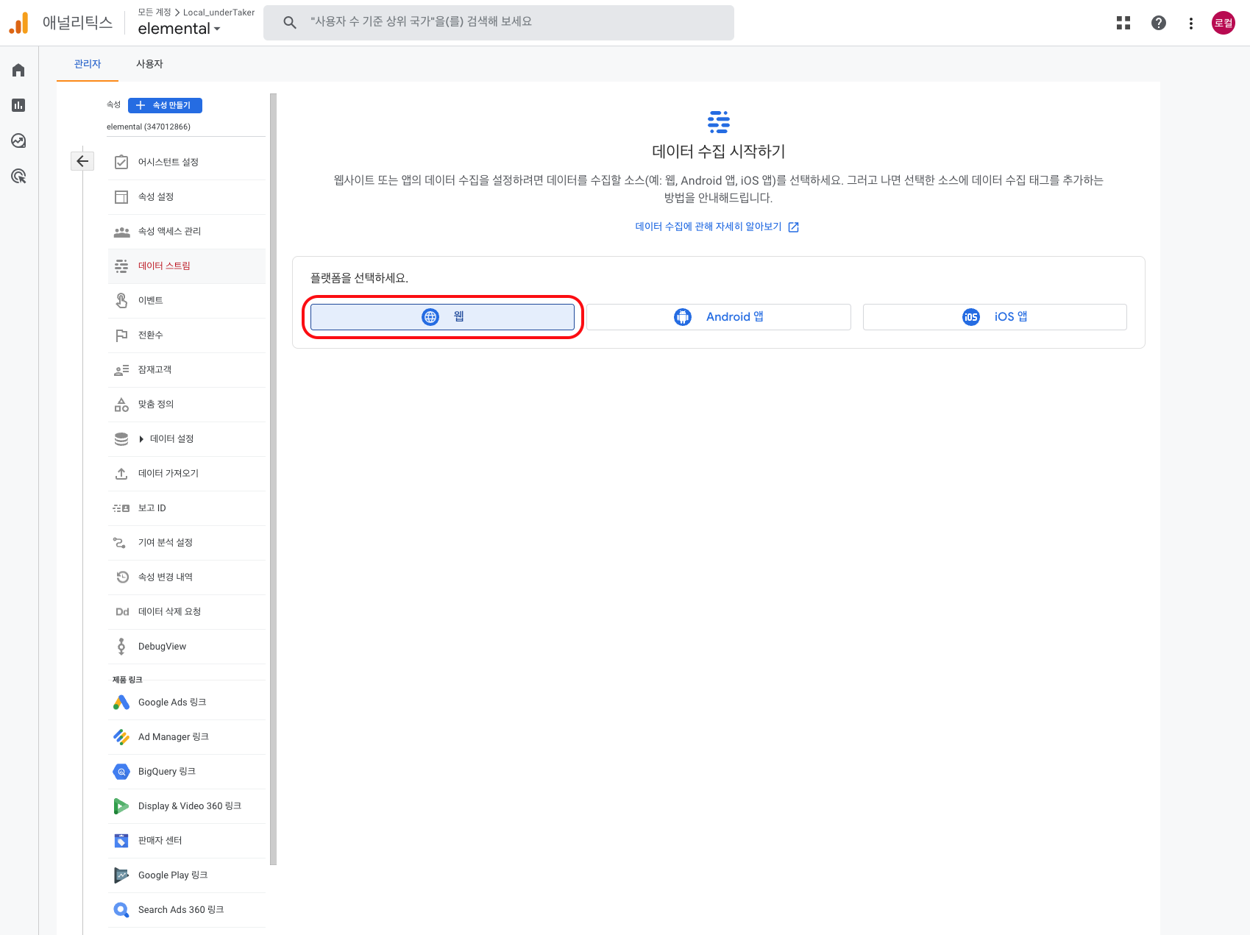
Task: Open the help question mark icon
Action: [x=1158, y=23]
